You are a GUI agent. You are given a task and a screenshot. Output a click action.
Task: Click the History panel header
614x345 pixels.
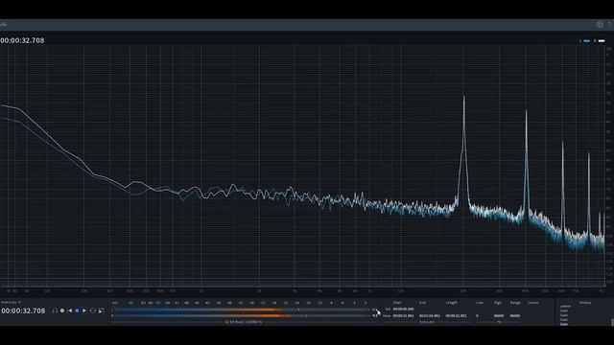(585, 303)
